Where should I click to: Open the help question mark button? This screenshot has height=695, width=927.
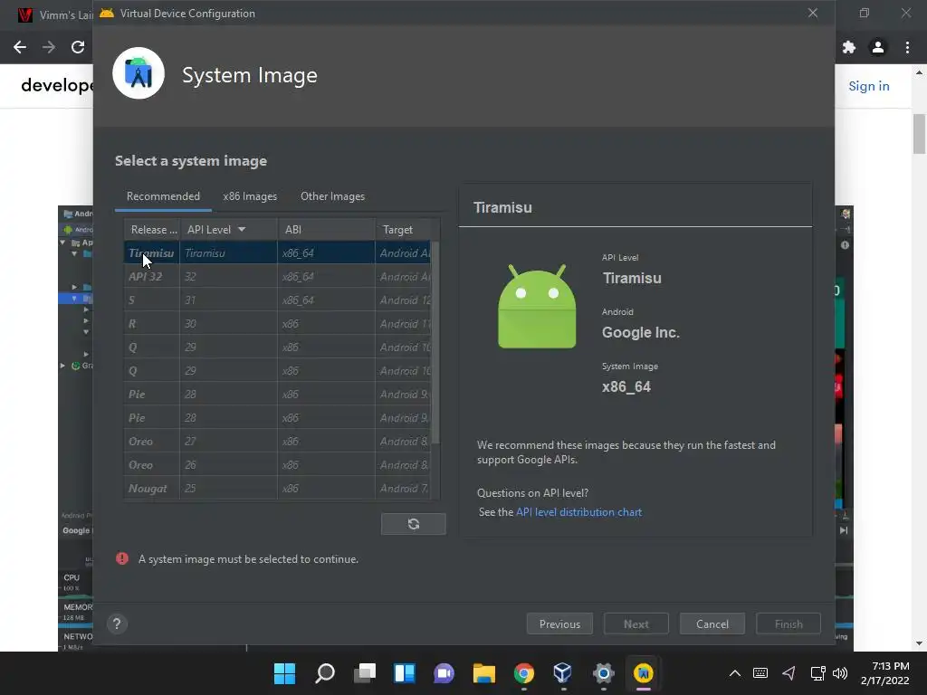click(x=117, y=624)
